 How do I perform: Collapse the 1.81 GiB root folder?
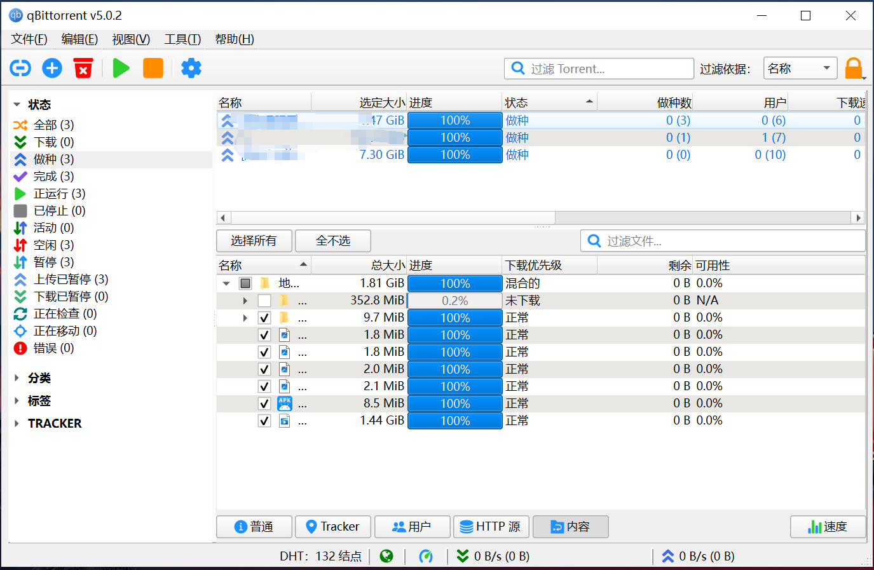226,283
